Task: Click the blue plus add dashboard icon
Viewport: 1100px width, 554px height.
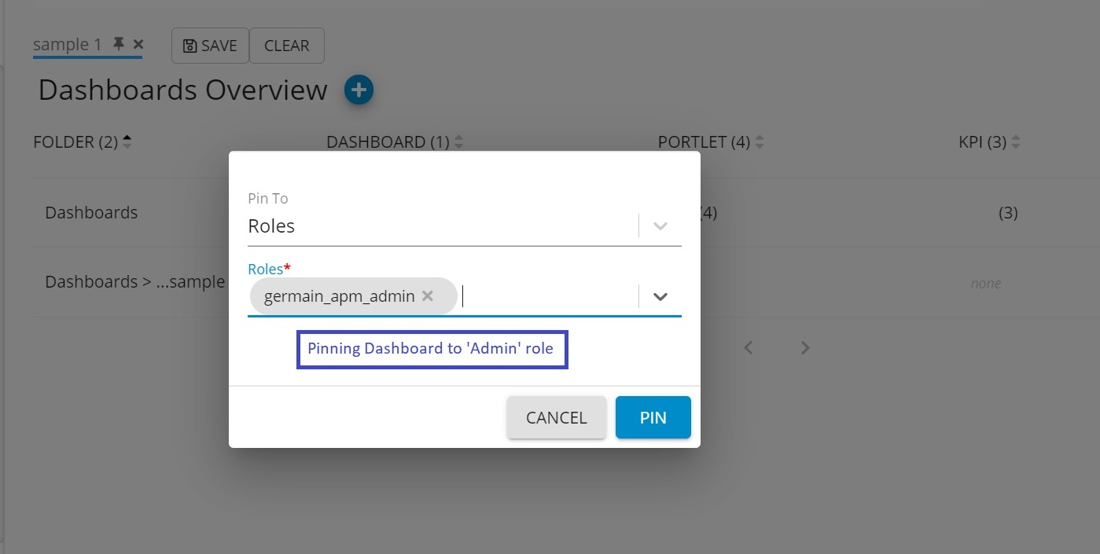Action: (359, 90)
